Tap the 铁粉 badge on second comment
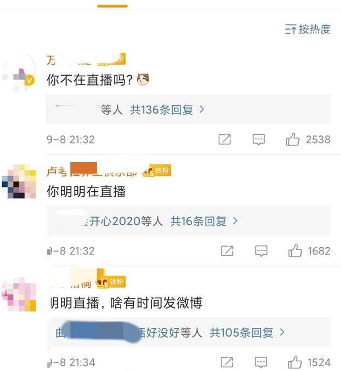The width and height of the screenshot is (341, 370). (x=157, y=170)
